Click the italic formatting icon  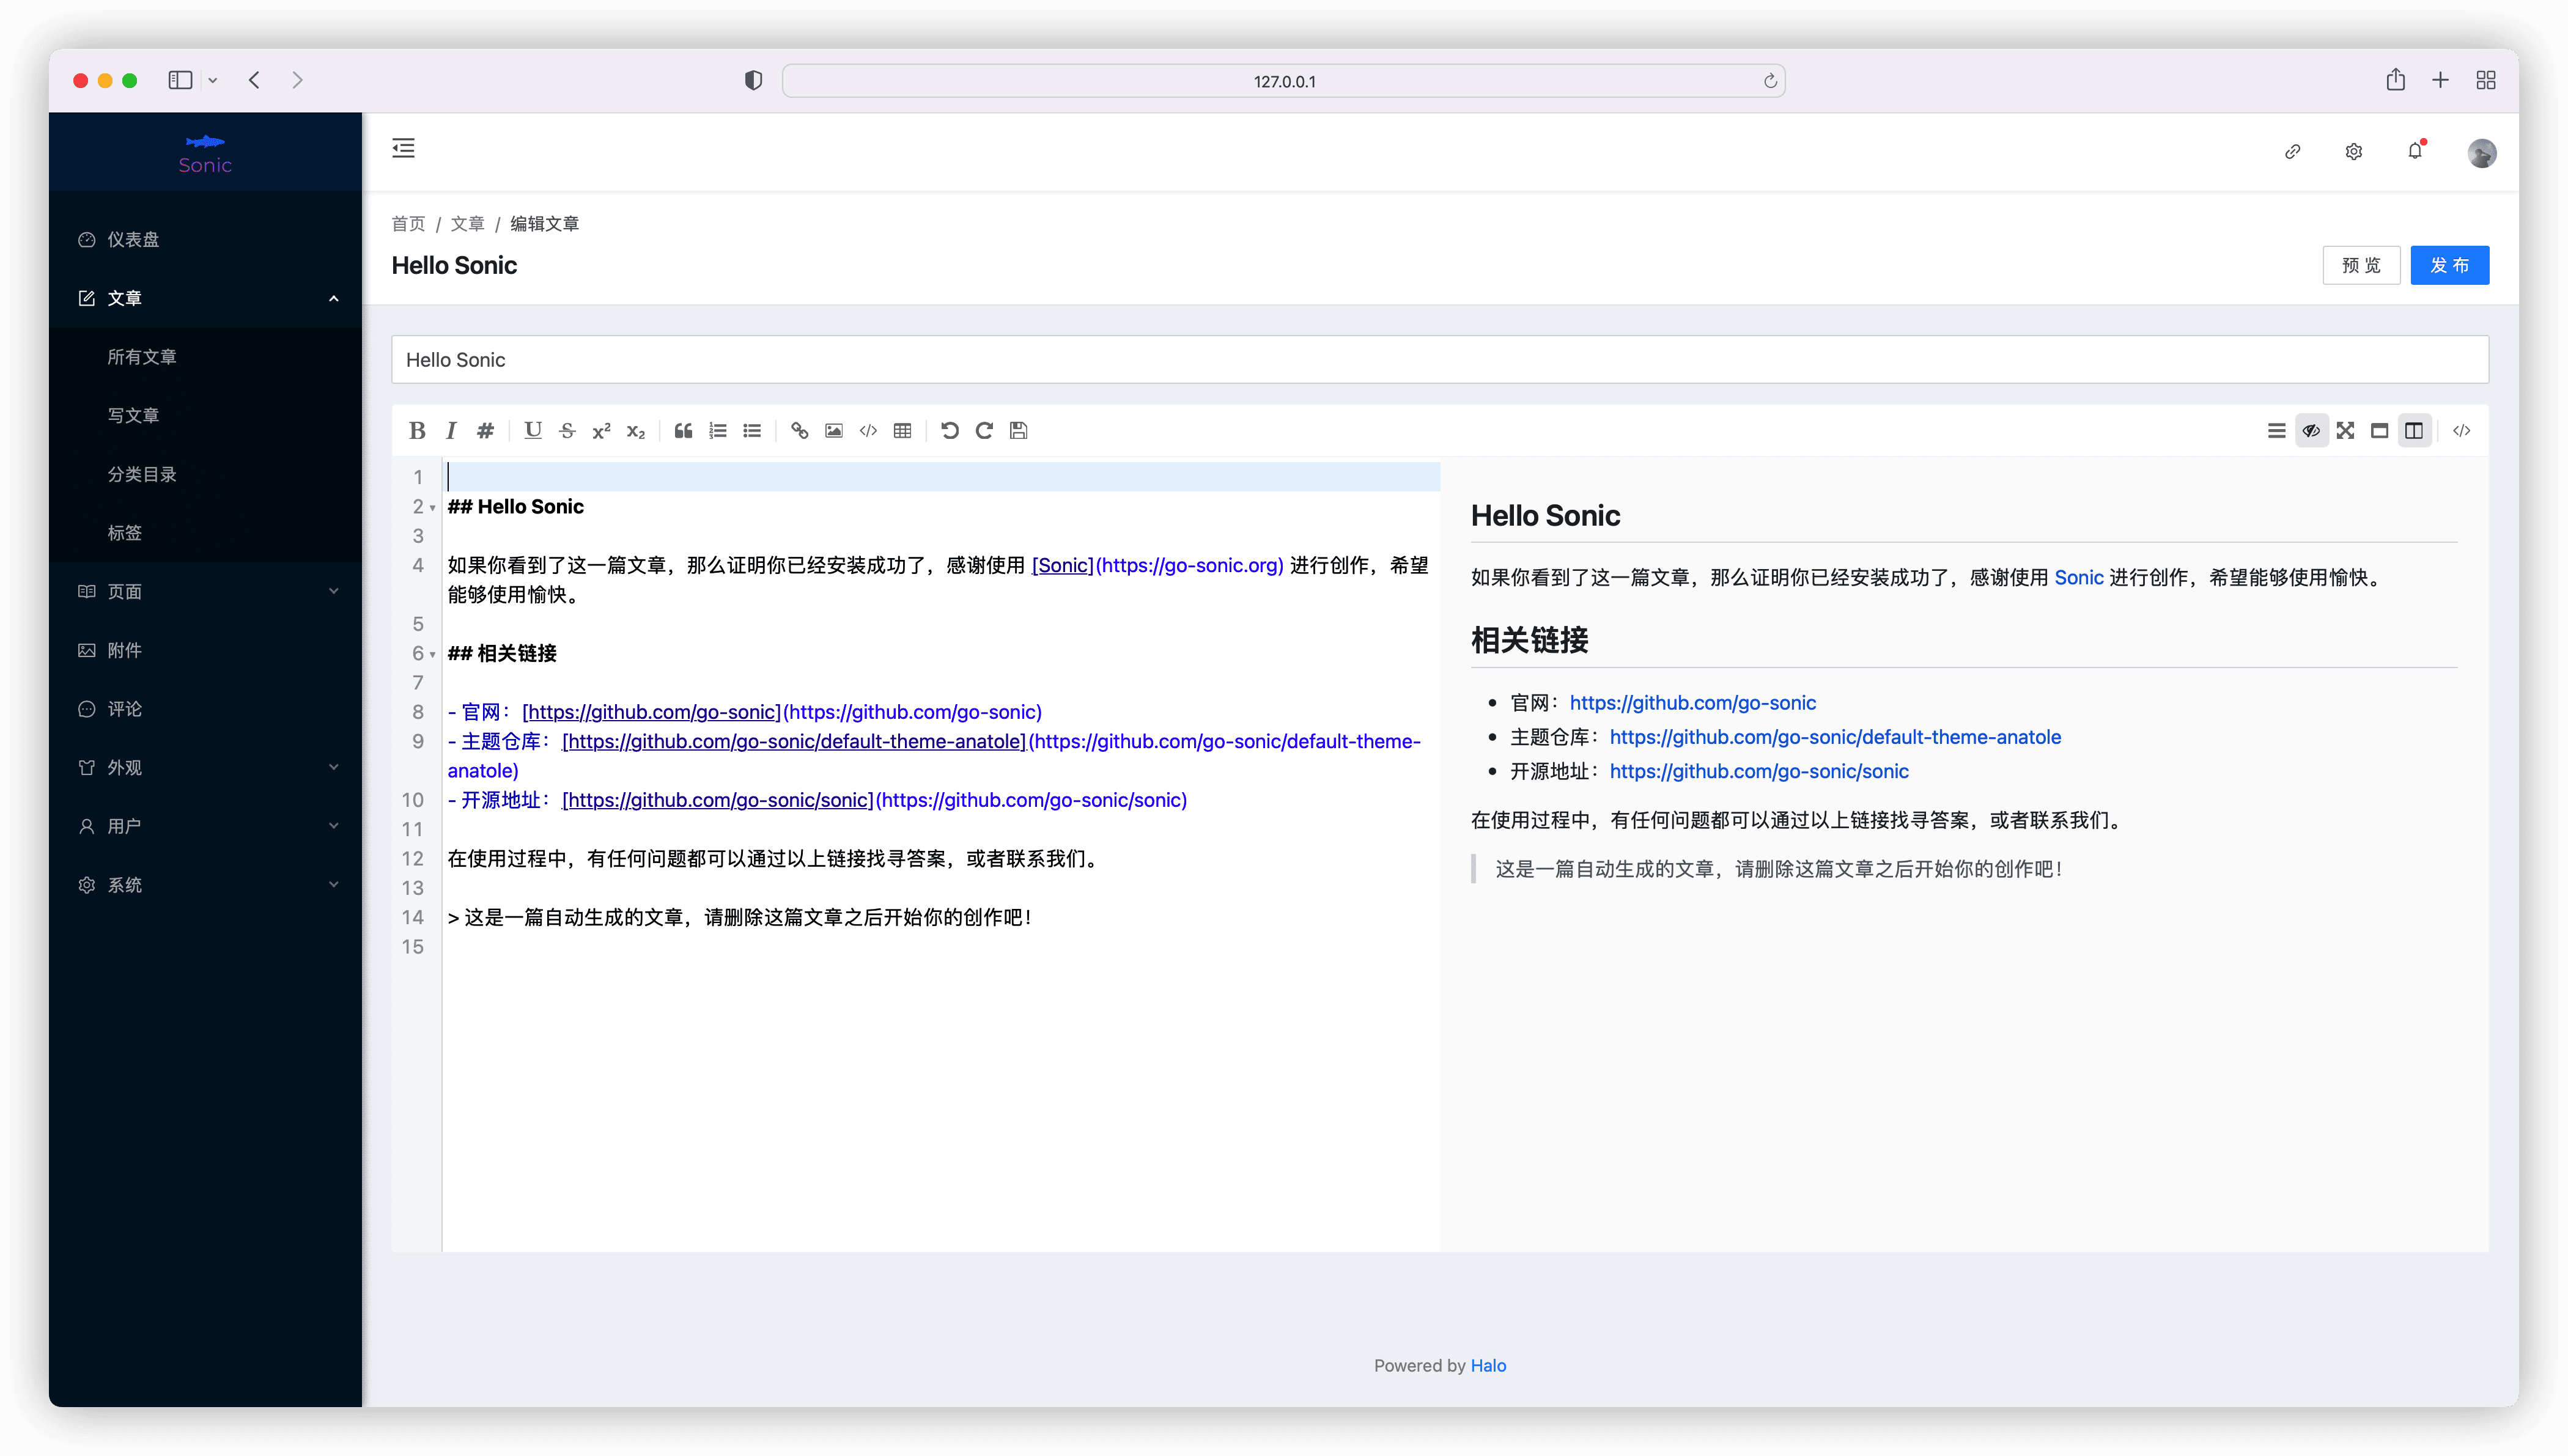pos(451,431)
